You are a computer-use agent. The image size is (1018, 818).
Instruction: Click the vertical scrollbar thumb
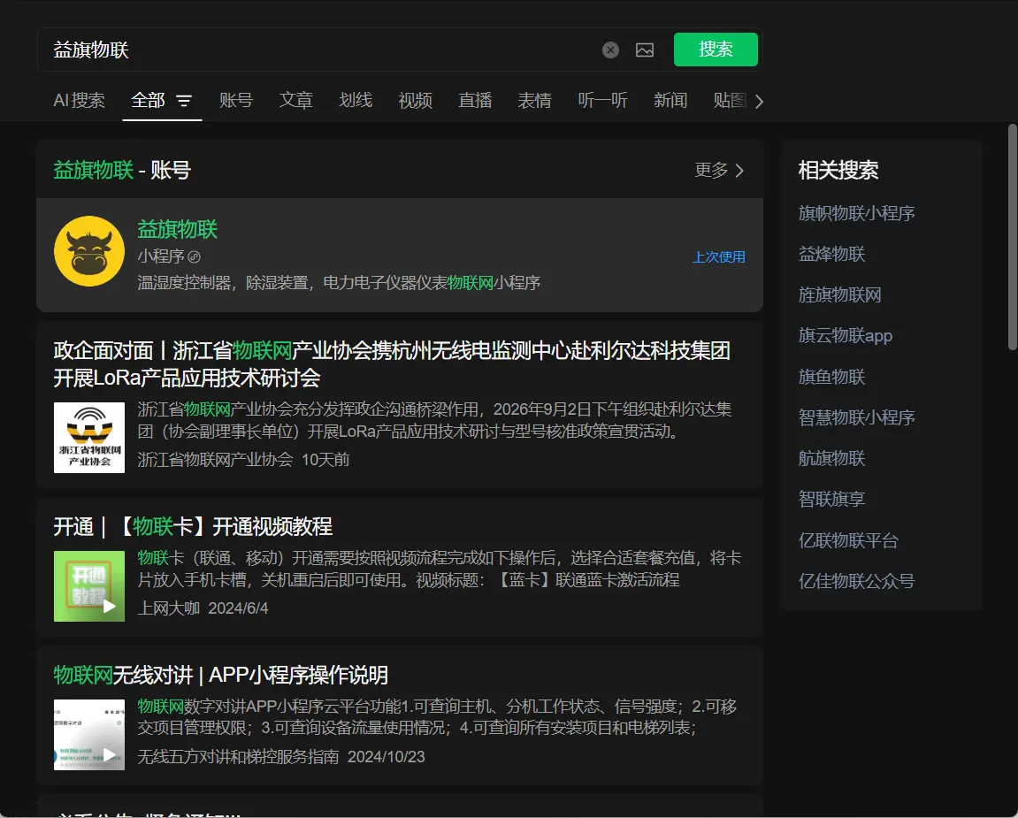coord(1012,237)
